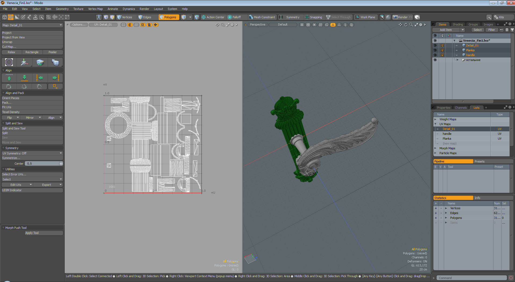Click the Options... button in UV viewport
Screen dimensions: 515x282
[79, 25]
